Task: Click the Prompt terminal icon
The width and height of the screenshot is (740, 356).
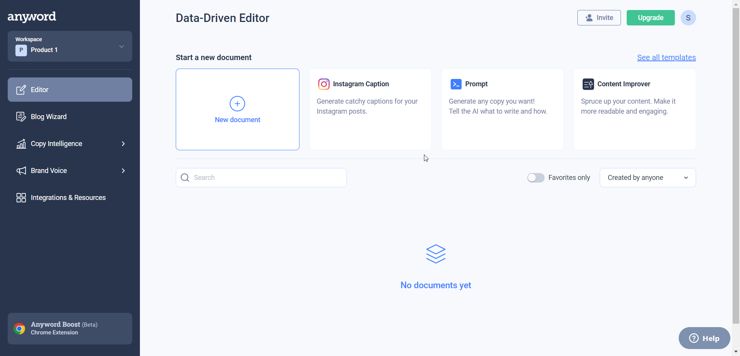Action: (456, 84)
